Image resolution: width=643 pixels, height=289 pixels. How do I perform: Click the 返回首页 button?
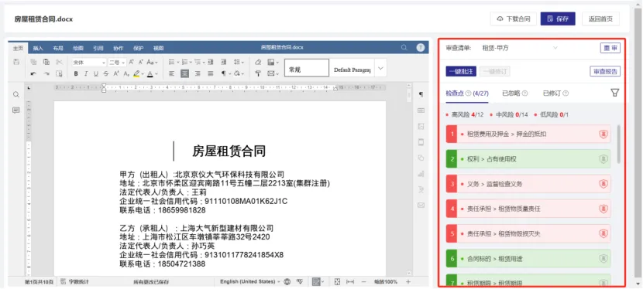pyautogui.click(x=600, y=19)
